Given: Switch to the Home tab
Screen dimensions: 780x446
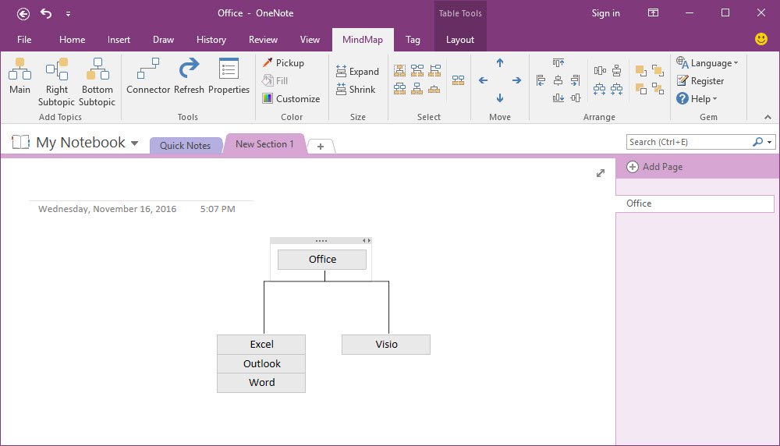Looking at the screenshot, I should [72, 40].
